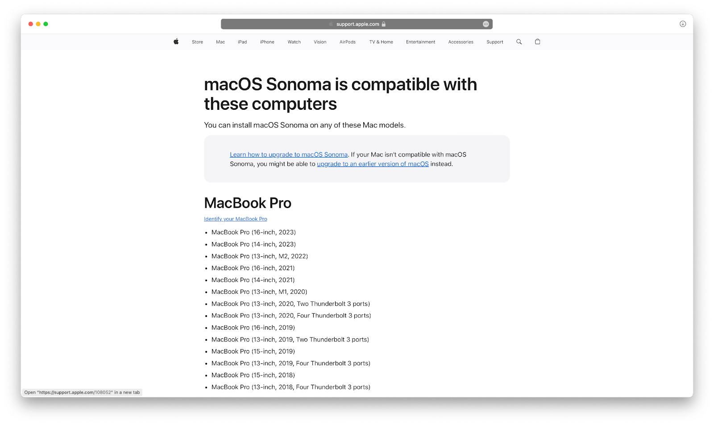Open the shopping bag icon

click(x=537, y=42)
